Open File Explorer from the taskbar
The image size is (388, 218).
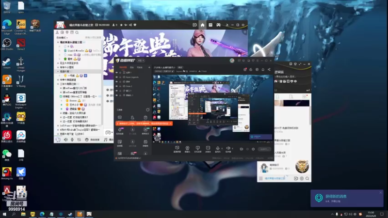23,214
